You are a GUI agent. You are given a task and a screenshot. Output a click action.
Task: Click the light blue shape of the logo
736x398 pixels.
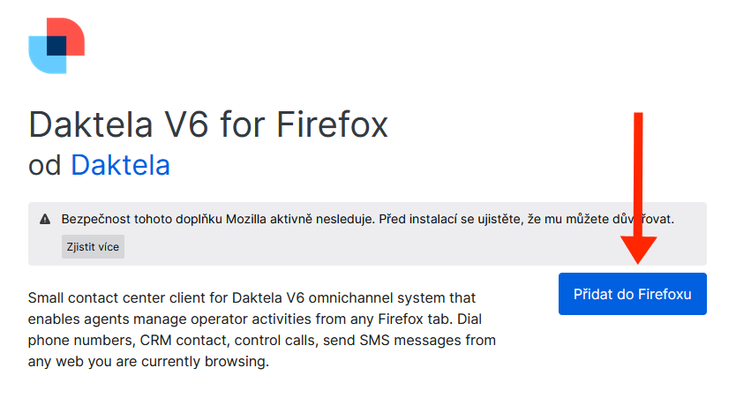tap(41, 60)
